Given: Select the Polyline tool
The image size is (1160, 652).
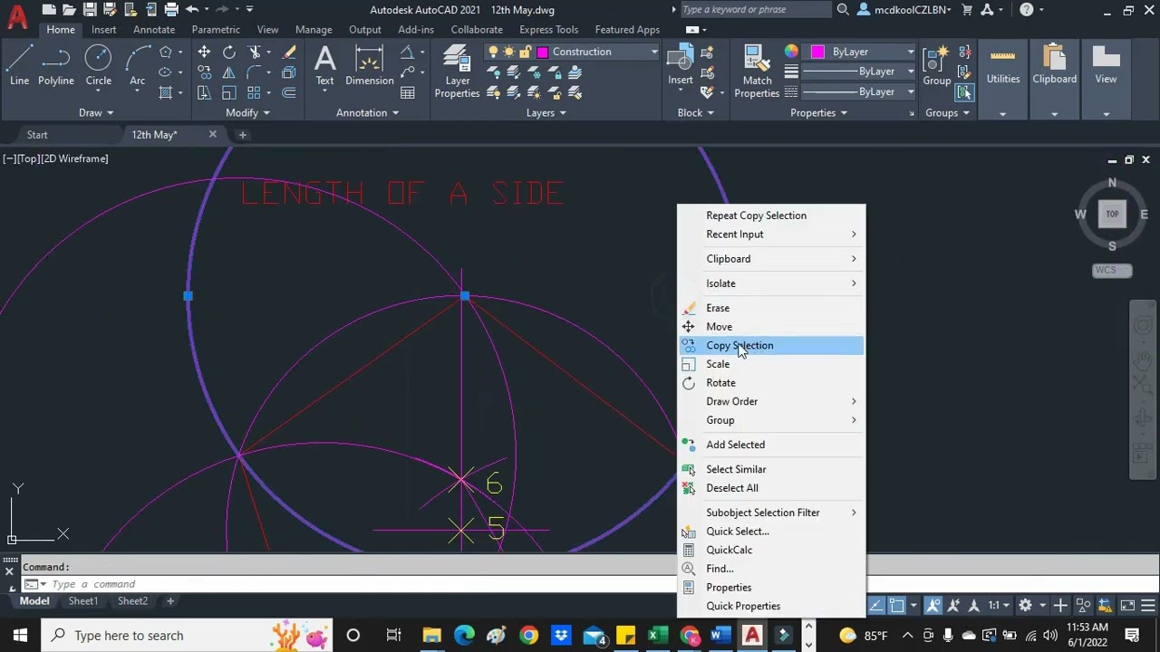Looking at the screenshot, I should [x=55, y=65].
